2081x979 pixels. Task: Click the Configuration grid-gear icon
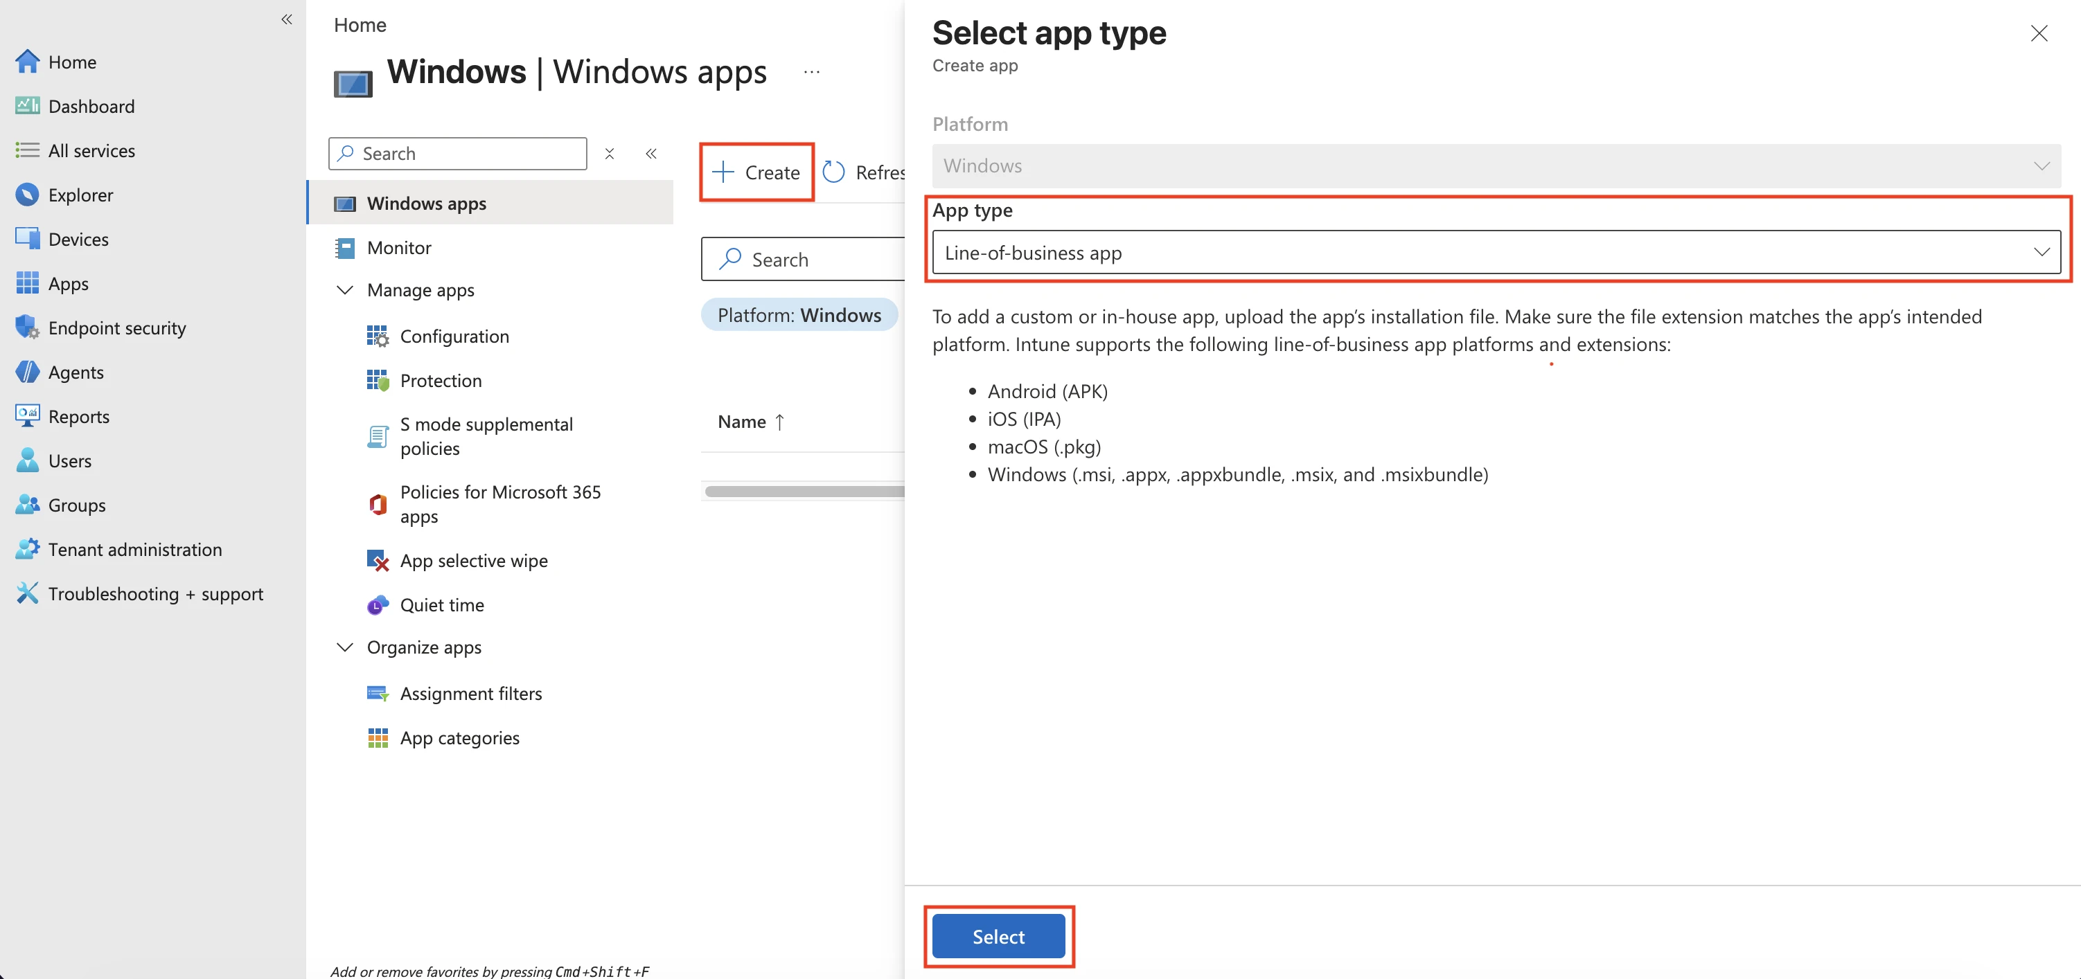[x=378, y=336]
